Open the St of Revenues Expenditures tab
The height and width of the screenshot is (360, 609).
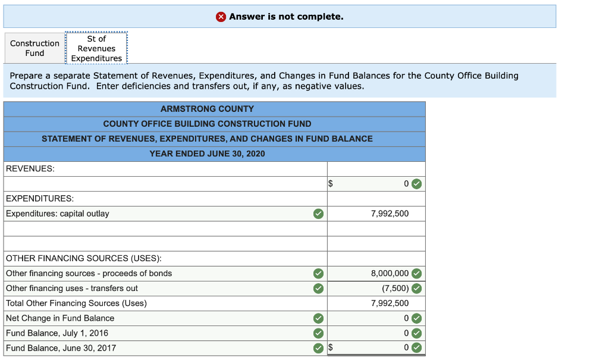pyautogui.click(x=96, y=48)
